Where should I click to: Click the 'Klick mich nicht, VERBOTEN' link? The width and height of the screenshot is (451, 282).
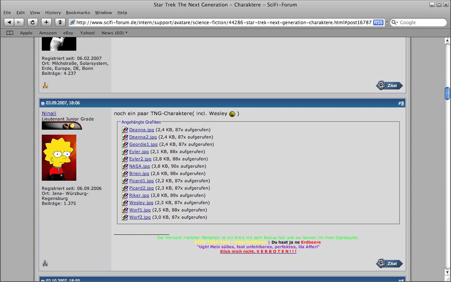[258, 251]
